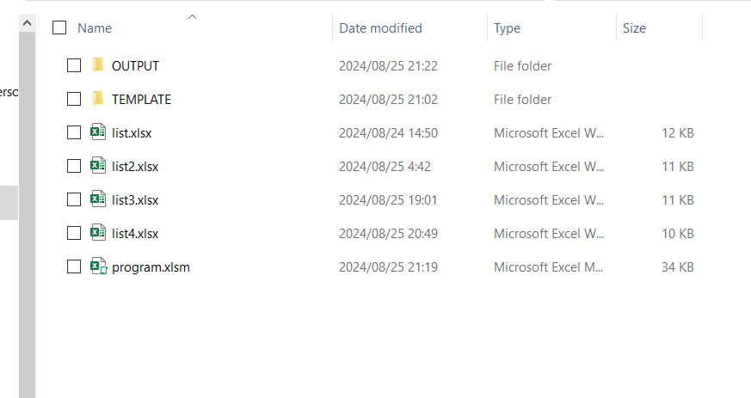The width and height of the screenshot is (751, 398).
Task: Sort files by Size column header
Action: 634,28
